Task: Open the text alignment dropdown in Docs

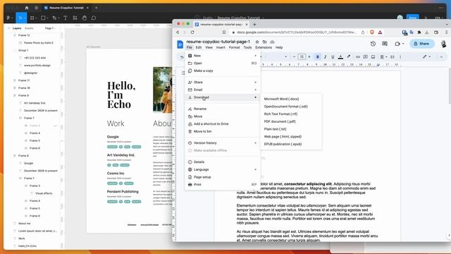Action: [x=383, y=57]
